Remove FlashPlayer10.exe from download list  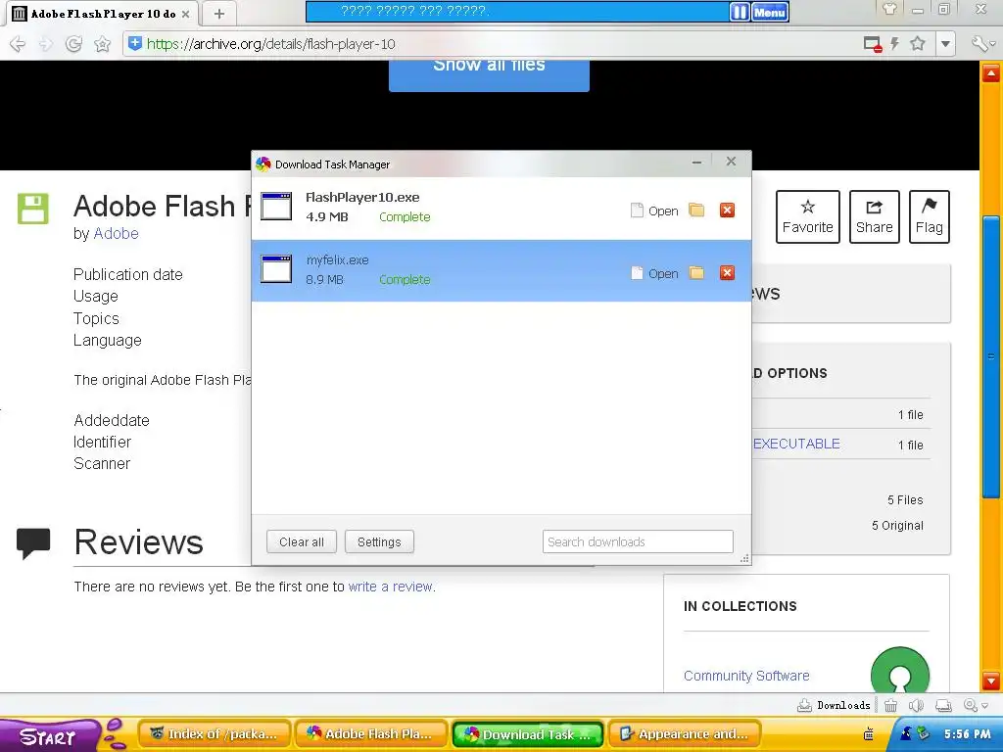(728, 211)
